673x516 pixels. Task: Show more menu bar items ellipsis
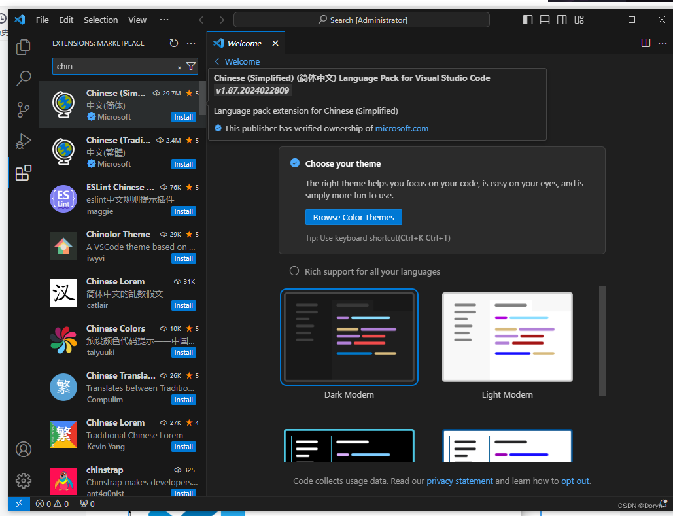[164, 20]
